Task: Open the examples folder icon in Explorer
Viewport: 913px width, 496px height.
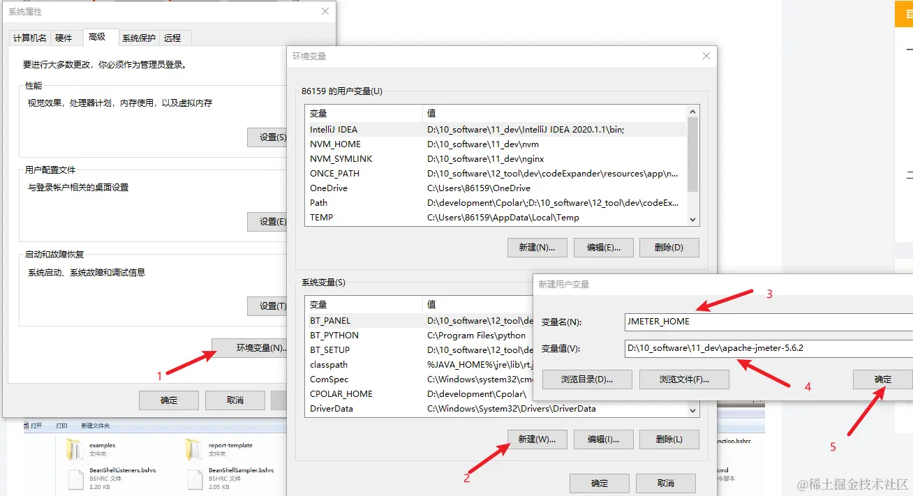Action: [75, 449]
